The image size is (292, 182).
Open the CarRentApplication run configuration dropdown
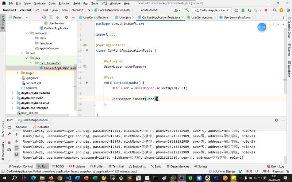point(212,10)
